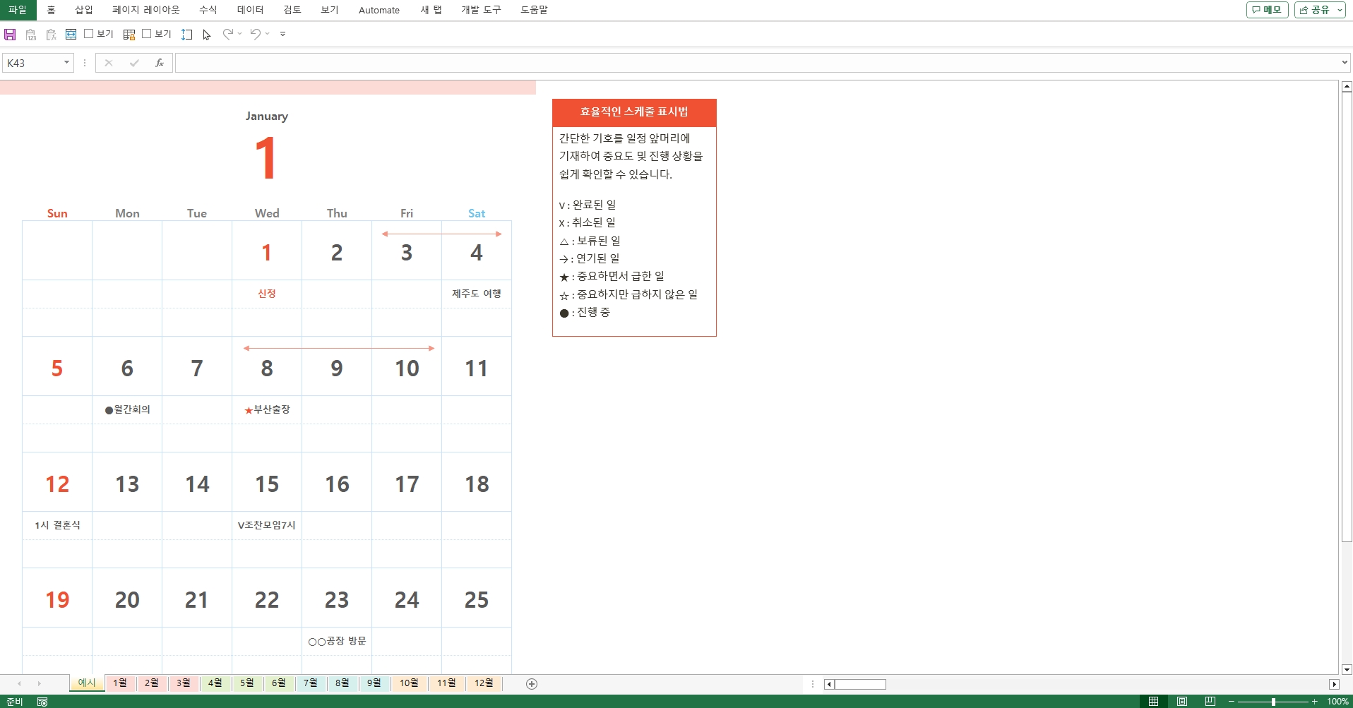Click the 100% zoom level indicator
This screenshot has width=1353, height=708.
(x=1337, y=702)
